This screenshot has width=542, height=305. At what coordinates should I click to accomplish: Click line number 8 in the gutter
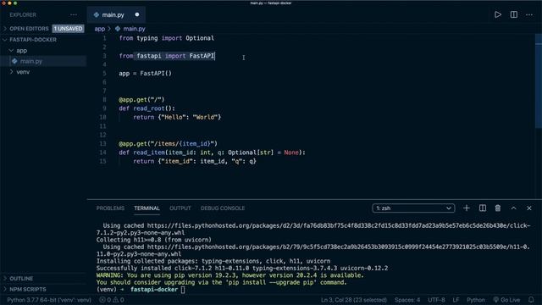(x=104, y=100)
